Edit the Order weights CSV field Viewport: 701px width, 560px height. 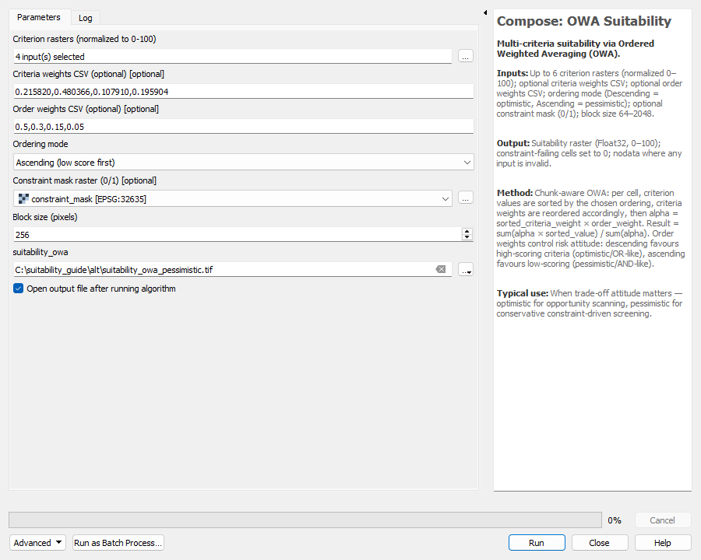click(243, 126)
